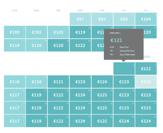Select the €87 Wednesday price cell
Viewport: 163px width, 133px height.
tap(80, 19)
